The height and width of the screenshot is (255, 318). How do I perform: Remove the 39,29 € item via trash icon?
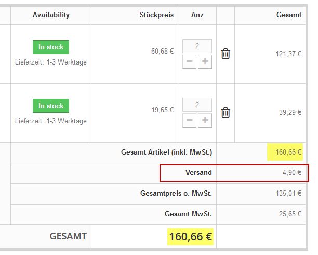click(x=226, y=112)
